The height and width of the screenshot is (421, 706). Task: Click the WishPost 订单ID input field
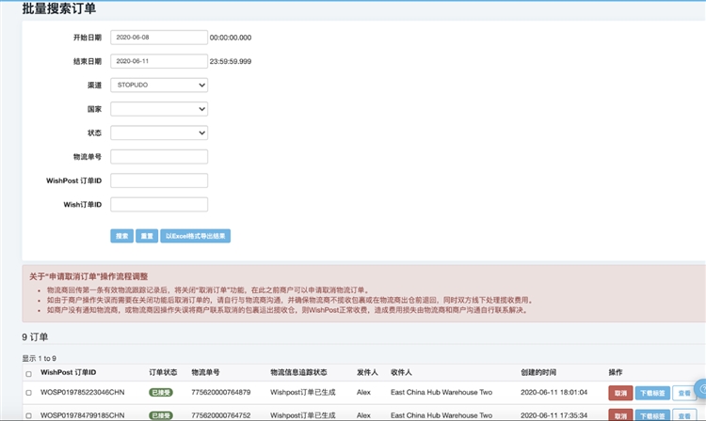coord(159,180)
